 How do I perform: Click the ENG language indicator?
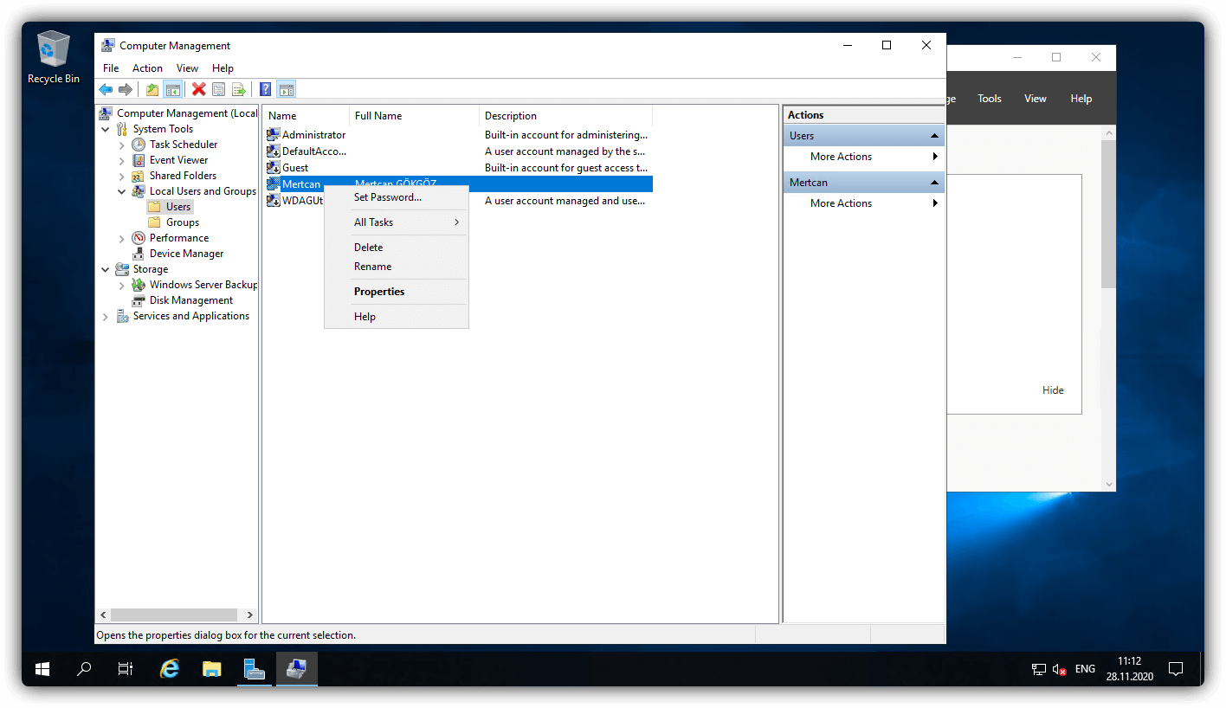[1085, 669]
